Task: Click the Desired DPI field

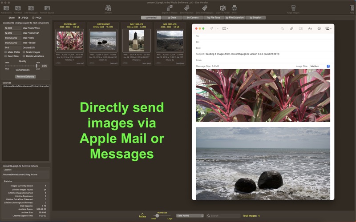Action: (13, 48)
